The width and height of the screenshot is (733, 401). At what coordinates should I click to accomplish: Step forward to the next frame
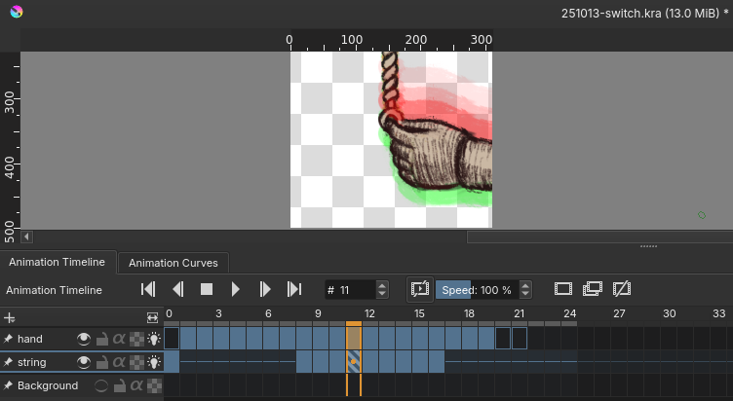tap(265, 289)
